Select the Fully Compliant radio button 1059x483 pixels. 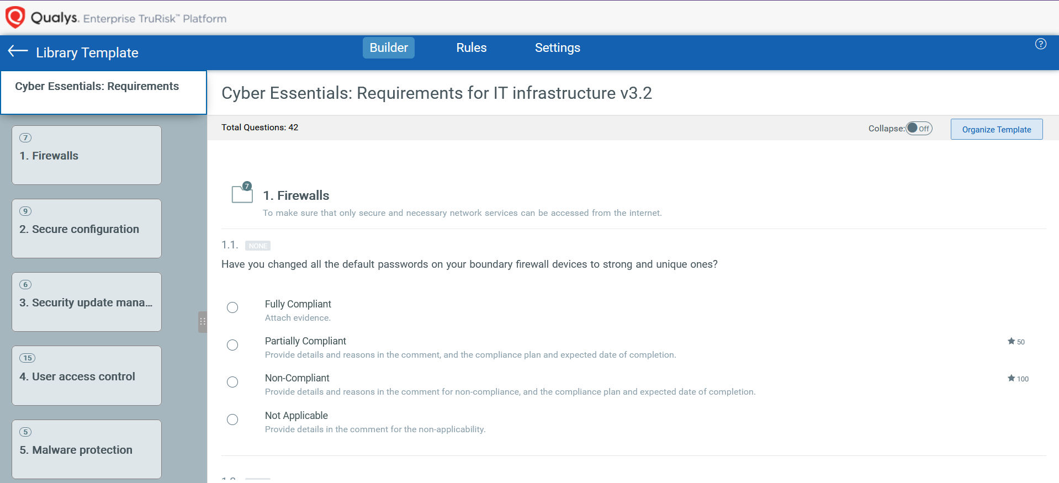pyautogui.click(x=232, y=307)
